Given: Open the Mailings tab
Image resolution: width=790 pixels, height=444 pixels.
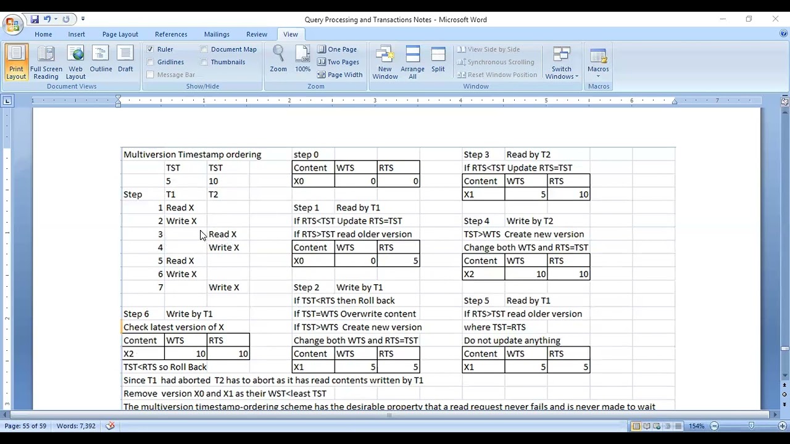Looking at the screenshot, I should (x=217, y=35).
